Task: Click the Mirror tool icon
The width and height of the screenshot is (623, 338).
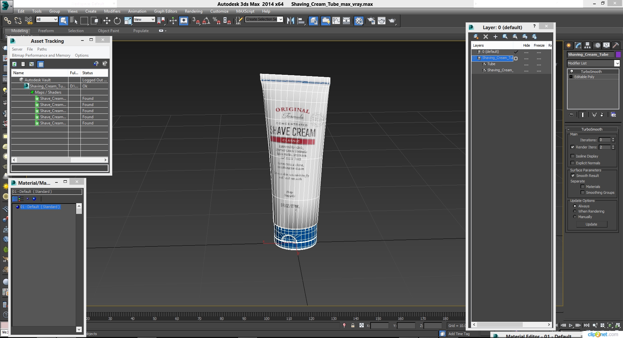Action: click(x=291, y=21)
